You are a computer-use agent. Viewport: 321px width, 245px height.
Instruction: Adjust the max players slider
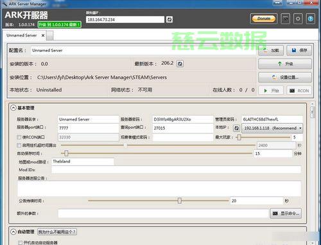click(x=239, y=137)
